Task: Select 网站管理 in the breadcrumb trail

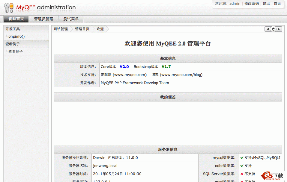Action: [x=60, y=29]
